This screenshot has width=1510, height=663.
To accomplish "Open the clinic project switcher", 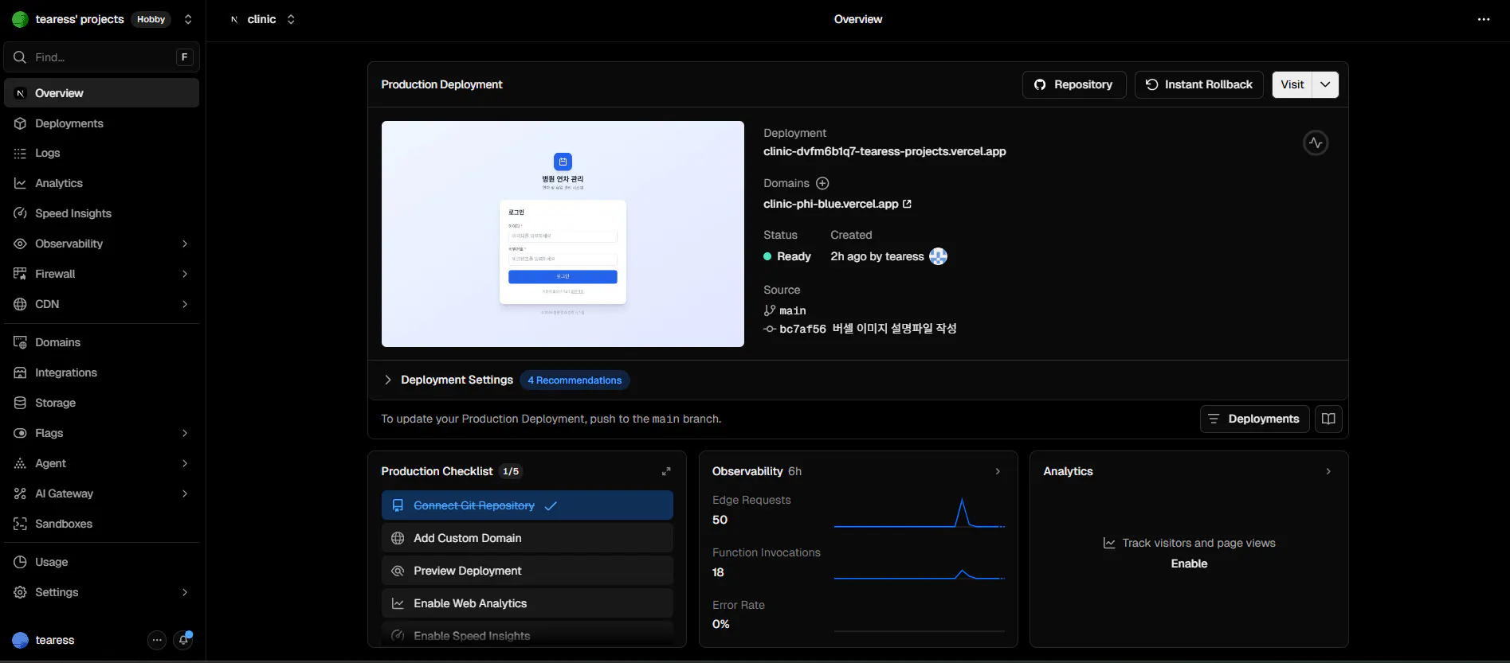I will (x=291, y=19).
